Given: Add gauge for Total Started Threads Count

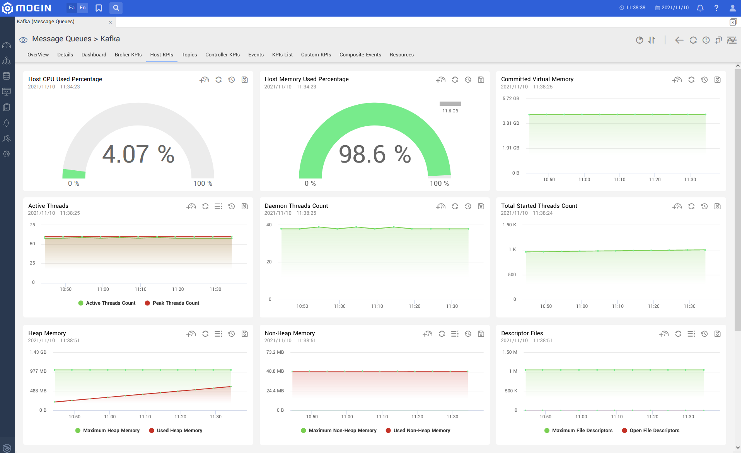Looking at the screenshot, I should click(x=677, y=206).
